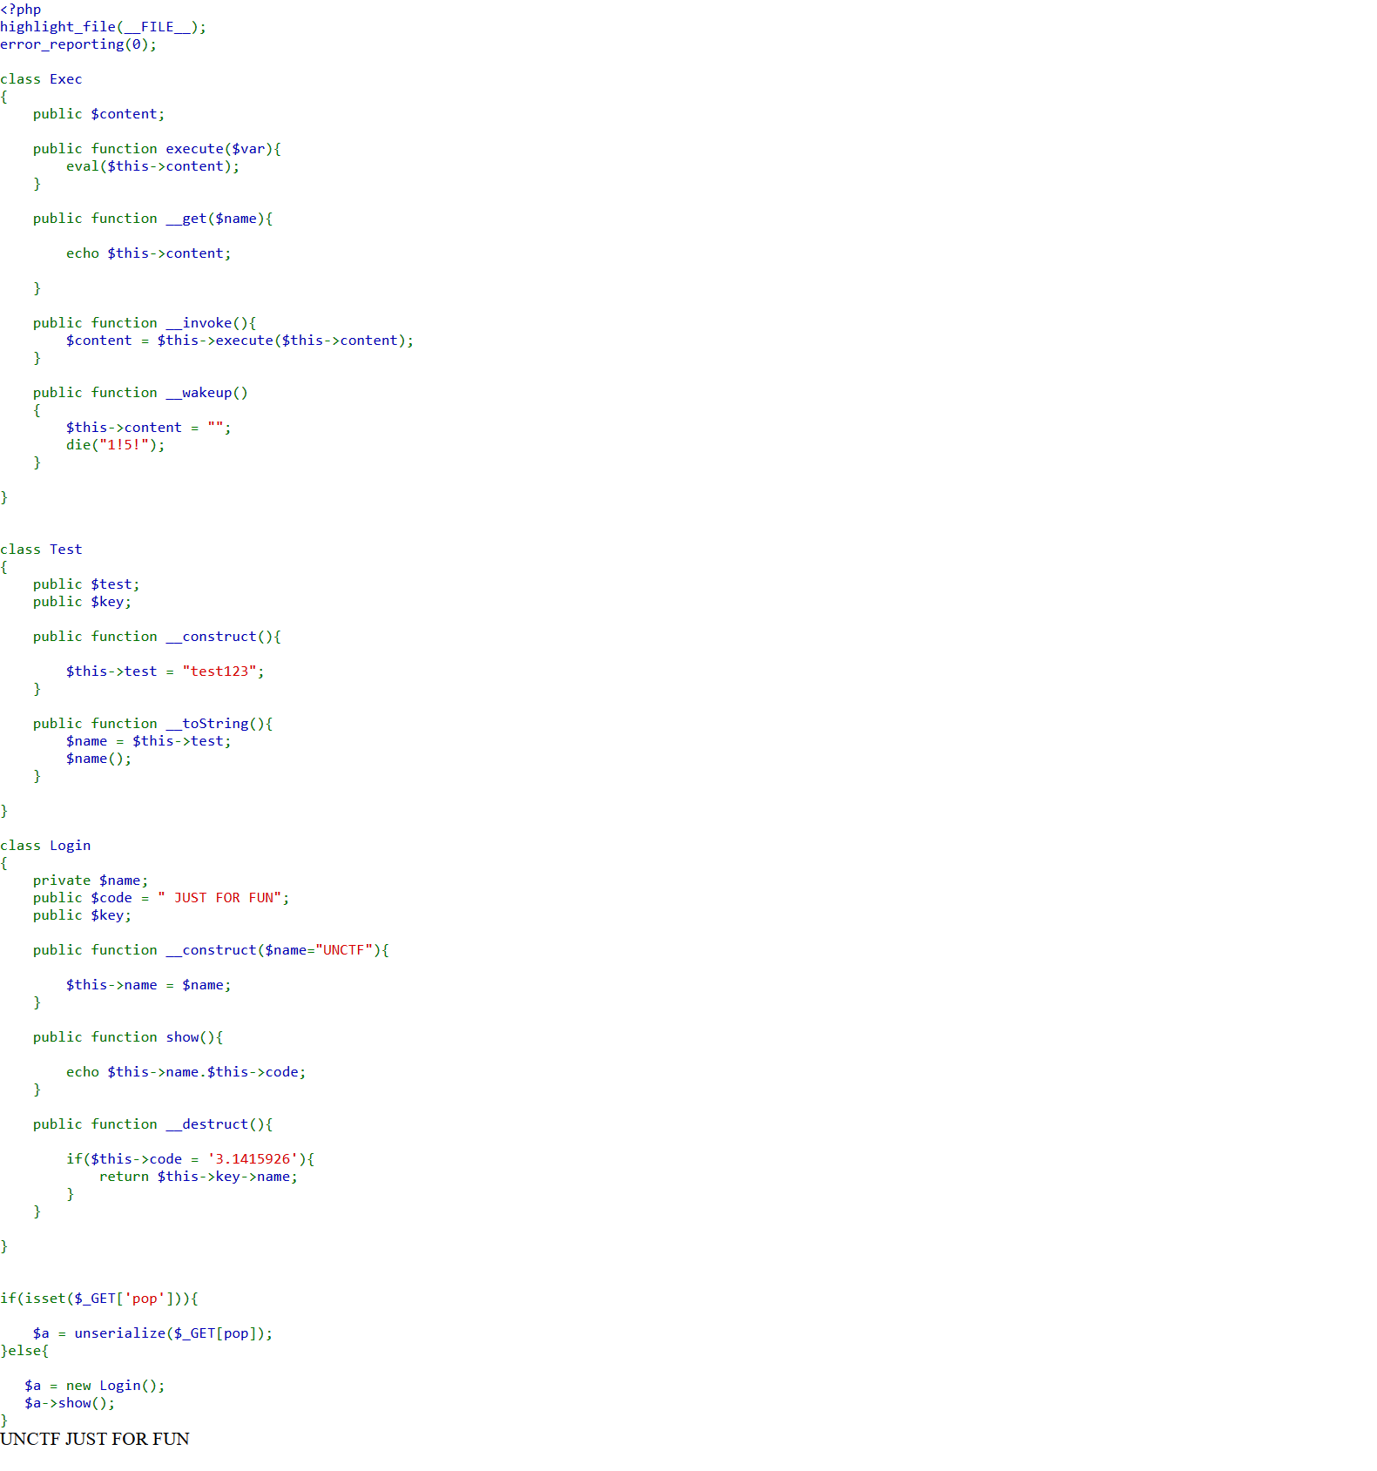Click the "UNCTF JUST FOR FUN" output text
This screenshot has width=1377, height=1471.
tap(95, 1439)
